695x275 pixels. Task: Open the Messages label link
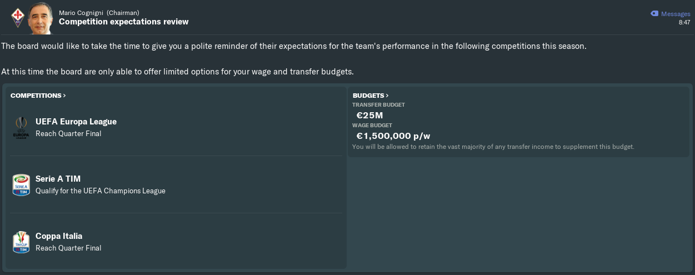pos(676,14)
